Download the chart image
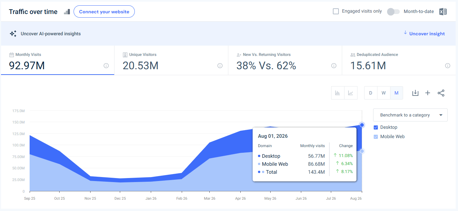The width and height of the screenshot is (458, 211). point(415,93)
